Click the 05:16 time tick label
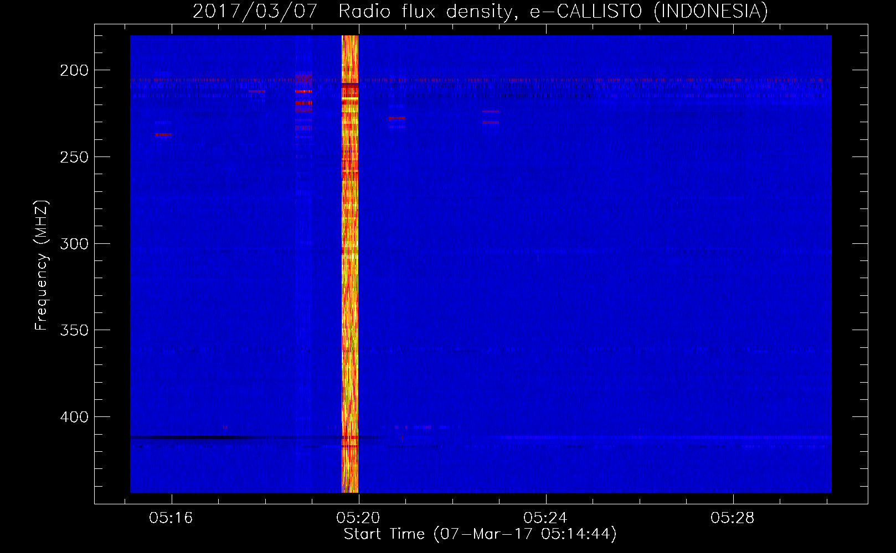Image resolution: width=896 pixels, height=553 pixels. coord(171,518)
